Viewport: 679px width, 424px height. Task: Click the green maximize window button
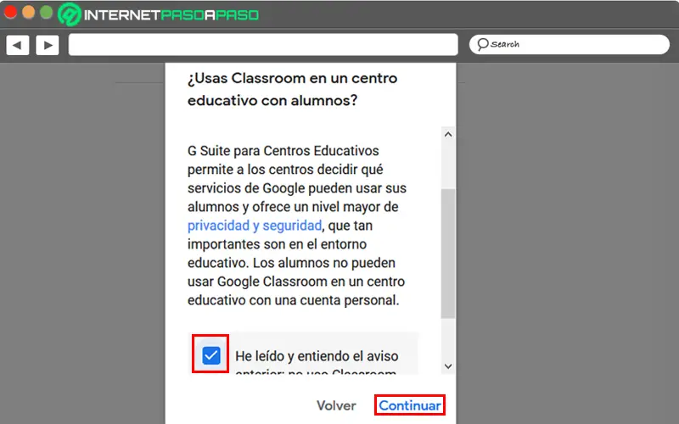[47, 12]
